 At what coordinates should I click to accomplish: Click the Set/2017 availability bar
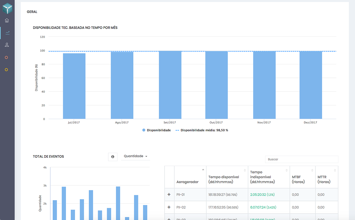point(170,85)
